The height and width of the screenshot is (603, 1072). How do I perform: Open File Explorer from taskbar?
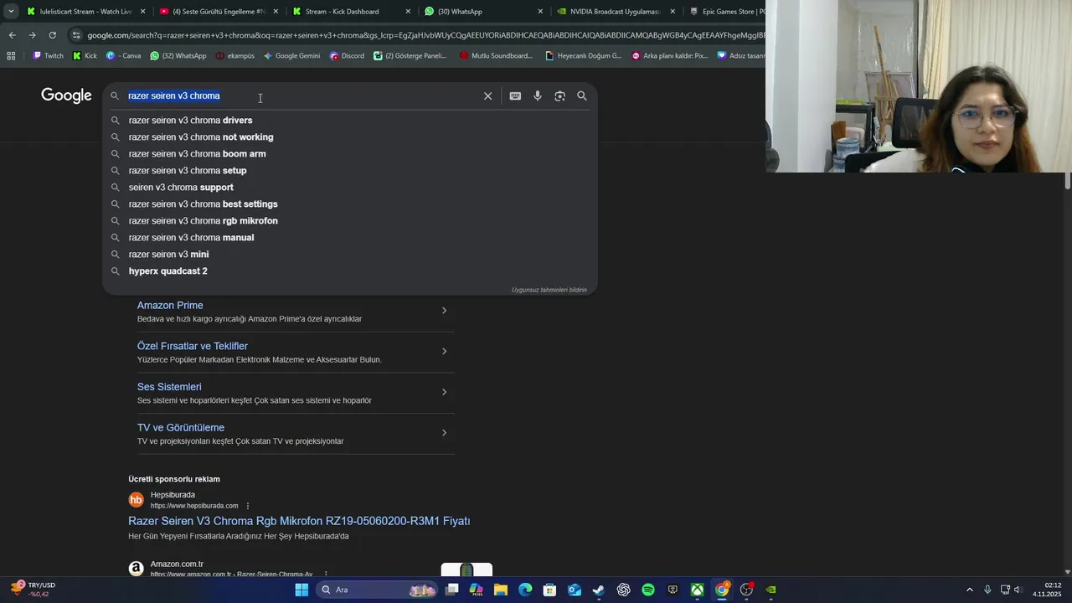pyautogui.click(x=501, y=590)
